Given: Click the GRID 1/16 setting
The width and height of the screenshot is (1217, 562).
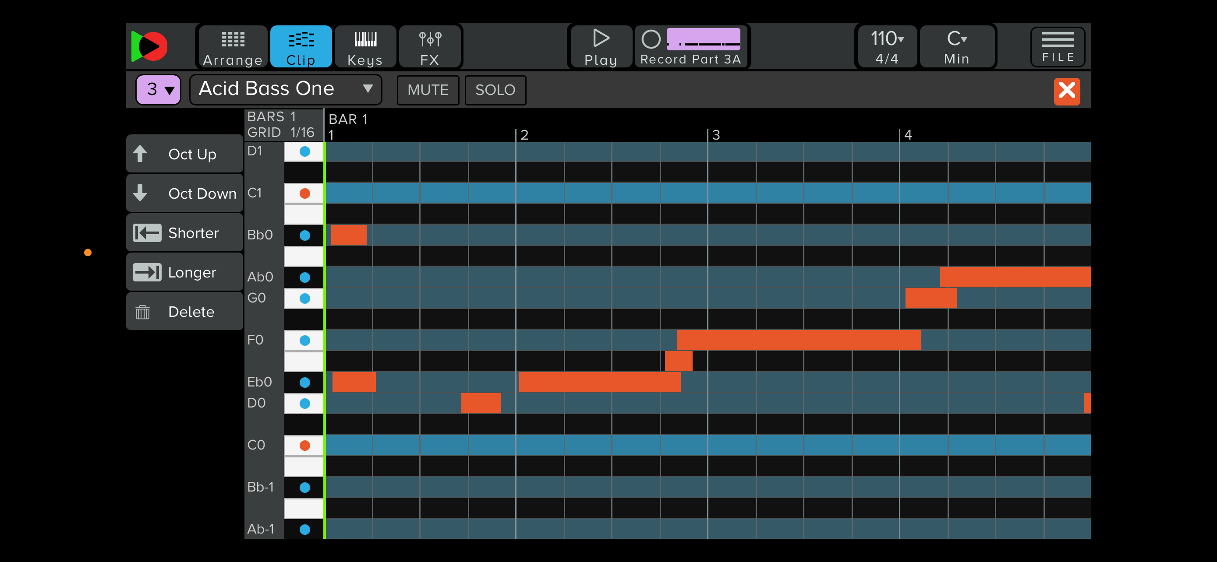Looking at the screenshot, I should pyautogui.click(x=281, y=132).
